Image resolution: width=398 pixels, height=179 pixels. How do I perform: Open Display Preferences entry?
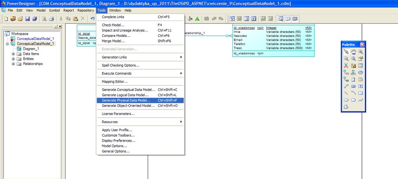point(140,141)
